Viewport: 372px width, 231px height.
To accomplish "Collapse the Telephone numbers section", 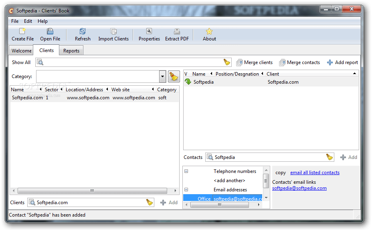I will tap(186, 171).
